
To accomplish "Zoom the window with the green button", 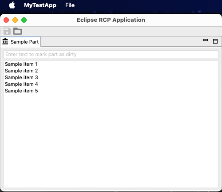I will (x=24, y=20).
